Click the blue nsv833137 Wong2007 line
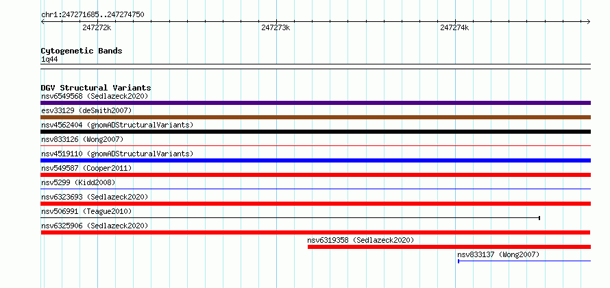Screen dimensions: 610x288 click(x=524, y=261)
